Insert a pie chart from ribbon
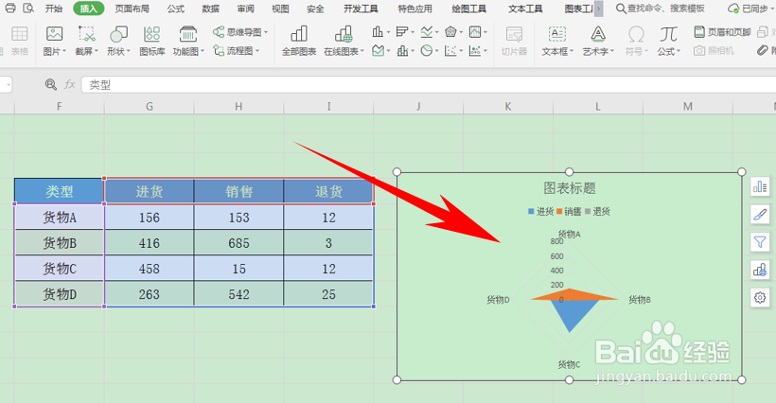This screenshot has height=403, width=776. [429, 50]
